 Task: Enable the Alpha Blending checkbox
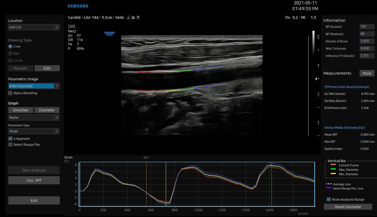(x=10, y=93)
